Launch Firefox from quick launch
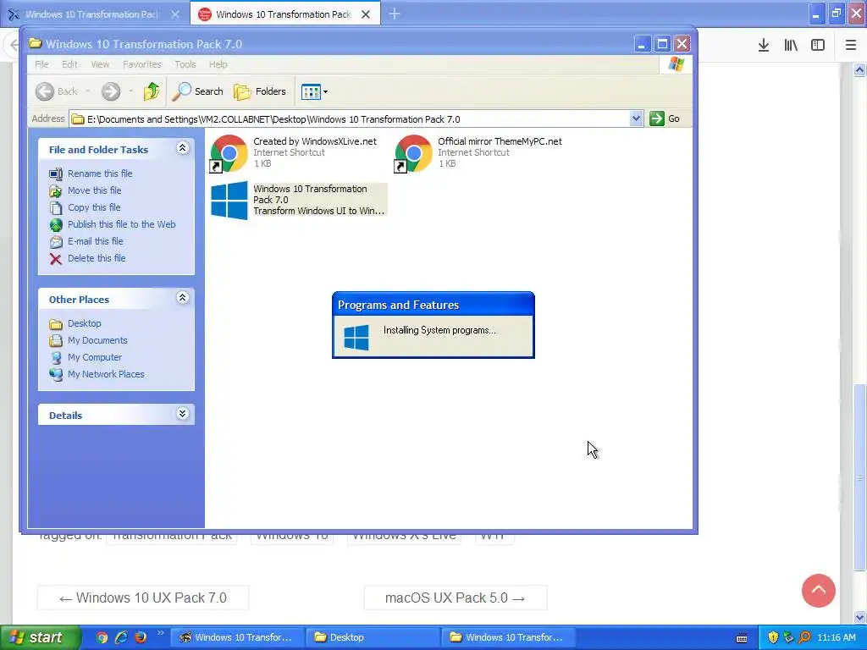The height and width of the screenshot is (650, 867). click(x=141, y=637)
